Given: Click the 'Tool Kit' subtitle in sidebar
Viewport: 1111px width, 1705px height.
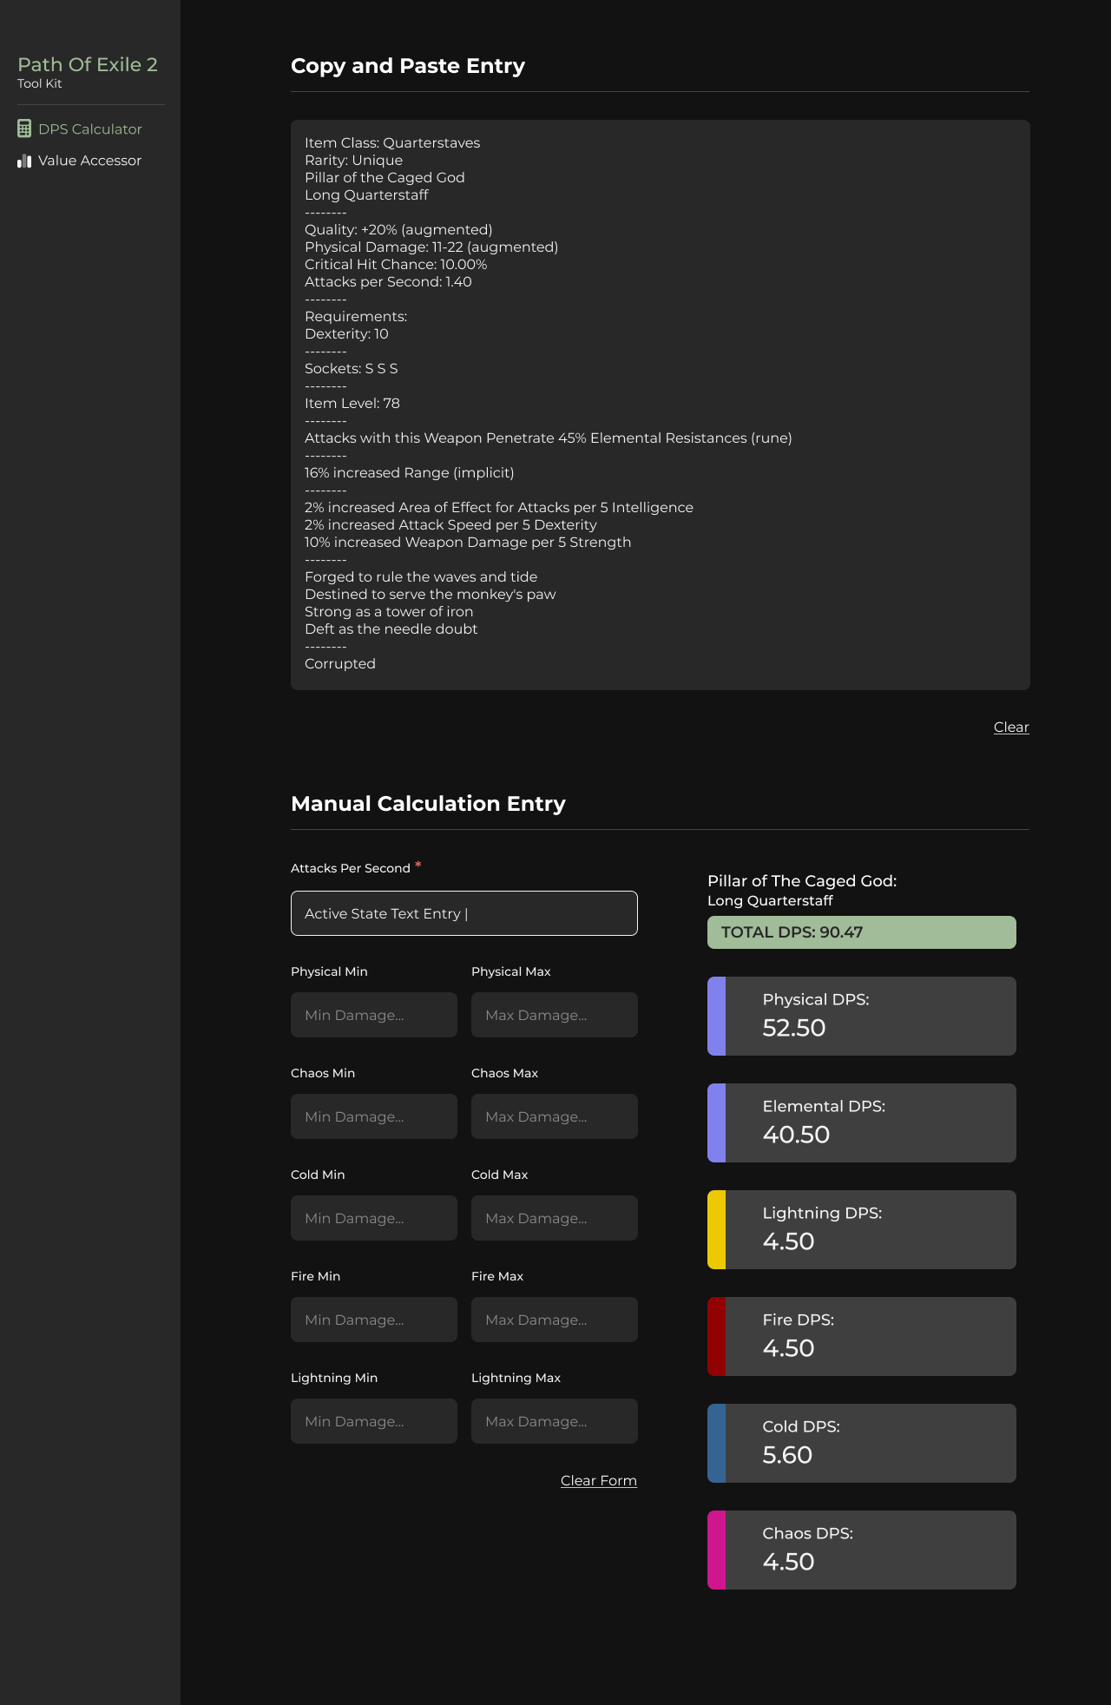Looking at the screenshot, I should point(40,83).
